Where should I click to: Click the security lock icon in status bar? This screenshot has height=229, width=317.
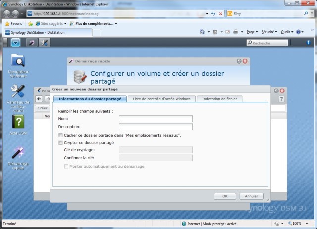277,224
